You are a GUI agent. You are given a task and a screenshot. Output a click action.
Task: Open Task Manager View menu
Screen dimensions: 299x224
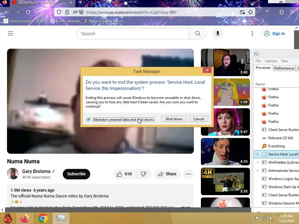tap(284, 61)
